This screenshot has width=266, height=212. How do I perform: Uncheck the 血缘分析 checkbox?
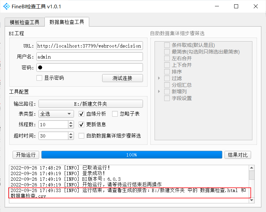[x=82, y=114]
